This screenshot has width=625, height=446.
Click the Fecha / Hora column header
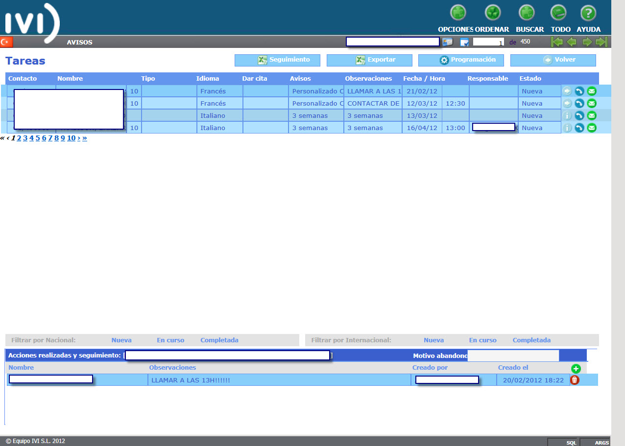pos(424,78)
